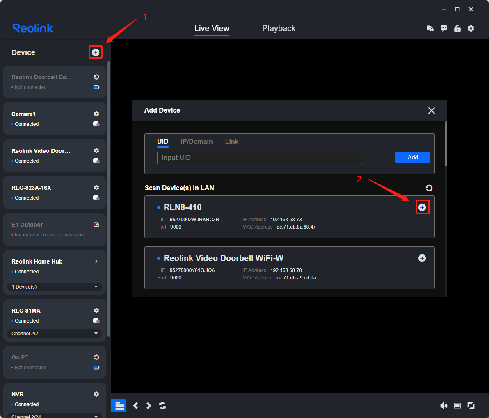Screen dimensions: 489x418
Task: Click the device list sidebar scrollbar
Action: (x=109, y=199)
